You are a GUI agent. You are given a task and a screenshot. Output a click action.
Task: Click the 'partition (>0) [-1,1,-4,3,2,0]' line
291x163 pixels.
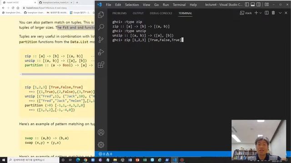[55, 105]
